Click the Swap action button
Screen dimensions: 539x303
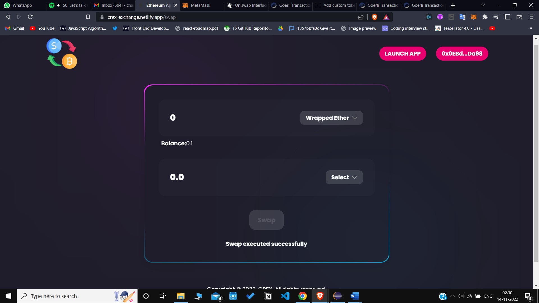(x=266, y=220)
